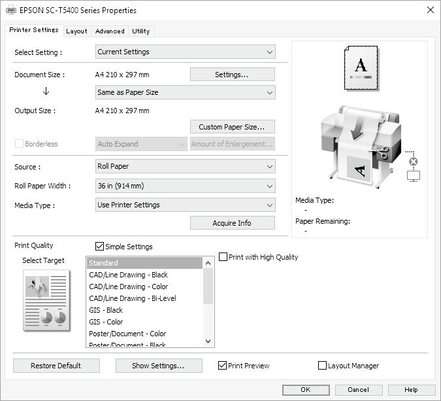Open Help for printer properties

[411, 390]
